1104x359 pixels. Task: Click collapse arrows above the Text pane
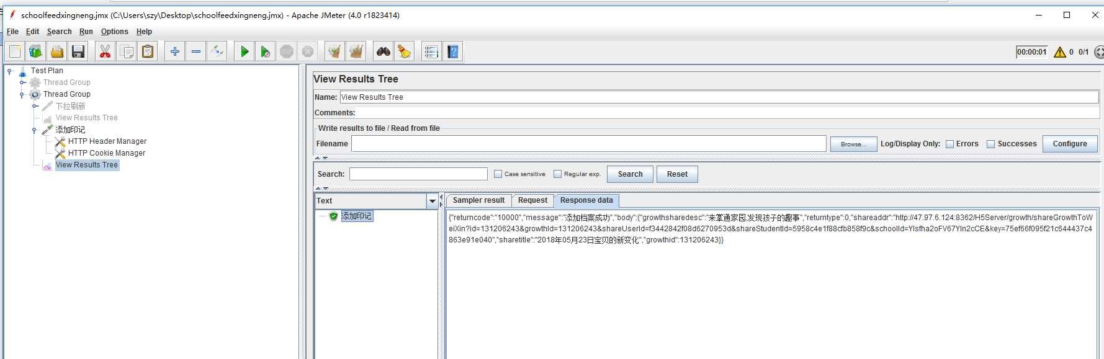pos(321,188)
